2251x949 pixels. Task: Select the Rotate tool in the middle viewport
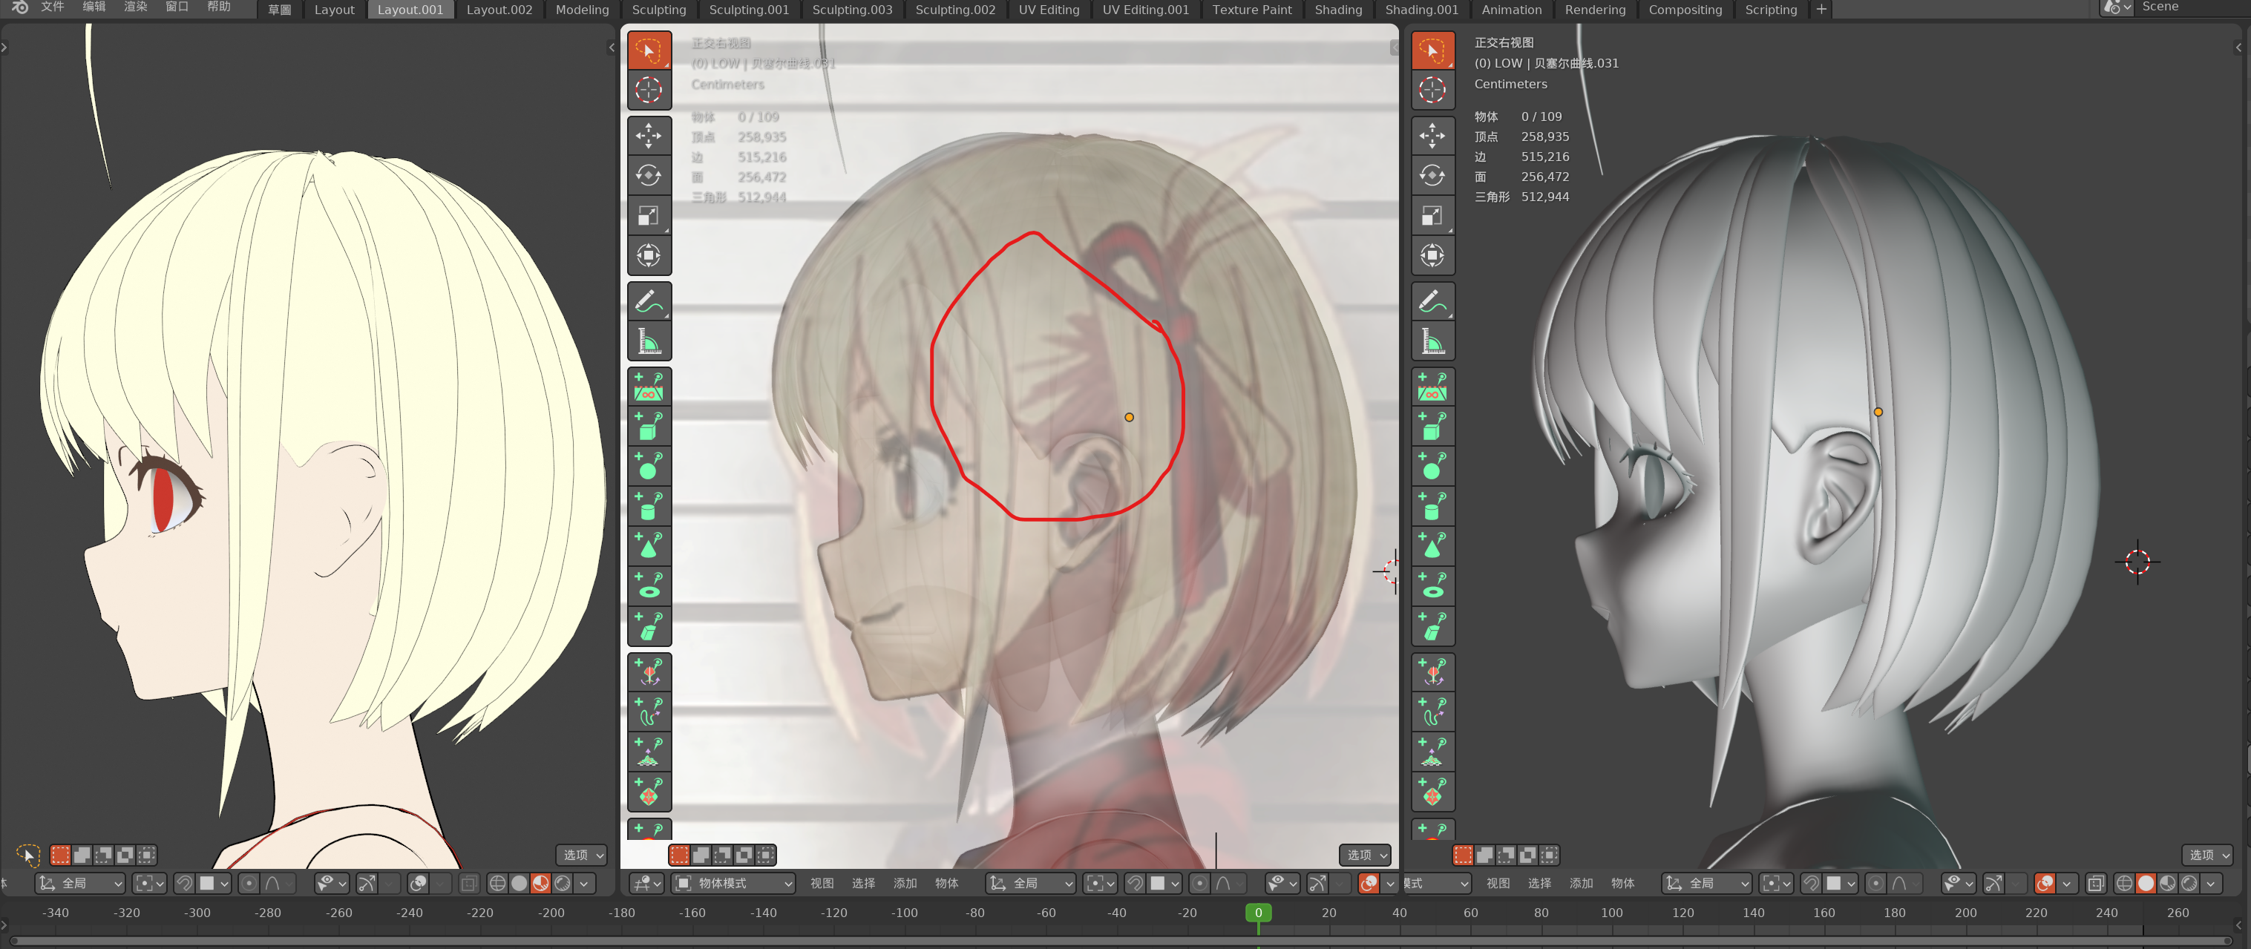point(649,176)
